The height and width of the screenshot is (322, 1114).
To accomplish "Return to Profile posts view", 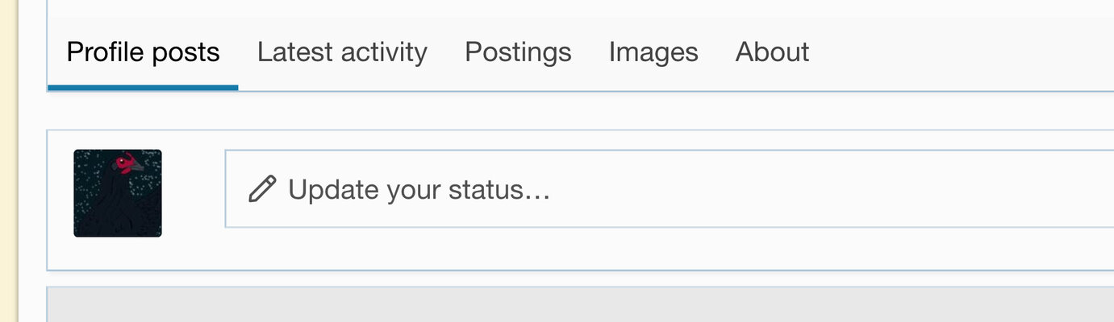I will [143, 52].
